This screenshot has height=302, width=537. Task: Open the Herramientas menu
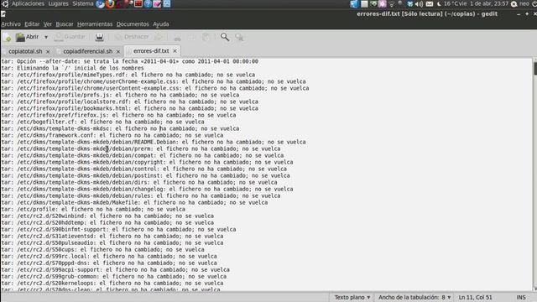click(95, 24)
